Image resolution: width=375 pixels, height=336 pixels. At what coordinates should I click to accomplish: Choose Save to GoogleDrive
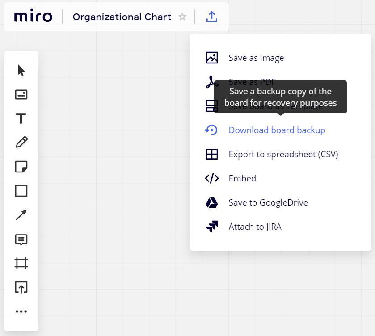[268, 202]
